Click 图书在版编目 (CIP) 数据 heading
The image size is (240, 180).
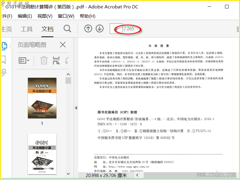pyautogui.click(x=117, y=112)
